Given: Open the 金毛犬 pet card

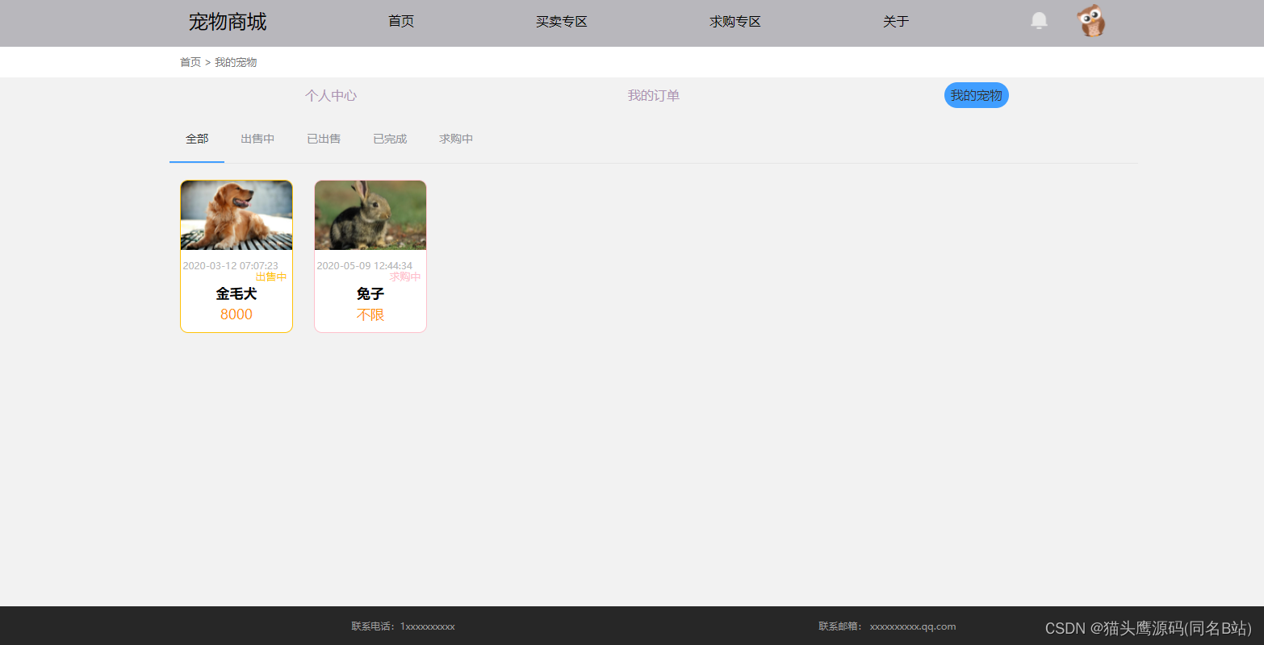Looking at the screenshot, I should pos(236,256).
